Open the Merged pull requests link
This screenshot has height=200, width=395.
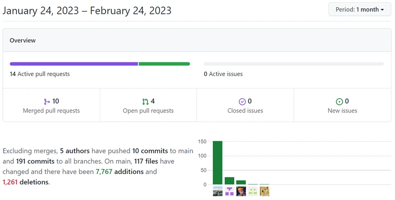(x=51, y=111)
